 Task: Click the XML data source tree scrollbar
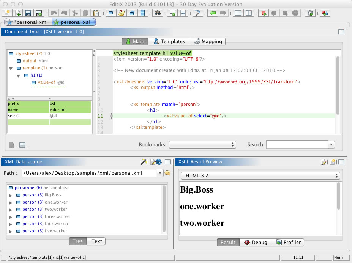(164, 209)
